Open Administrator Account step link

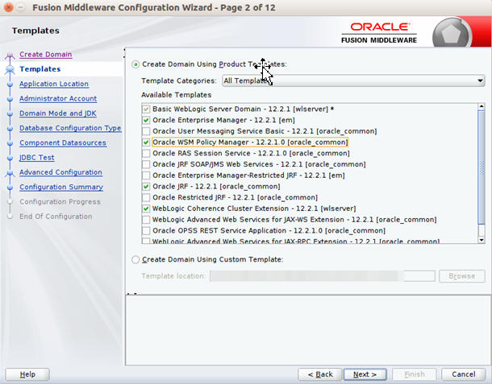pyautogui.click(x=58, y=99)
